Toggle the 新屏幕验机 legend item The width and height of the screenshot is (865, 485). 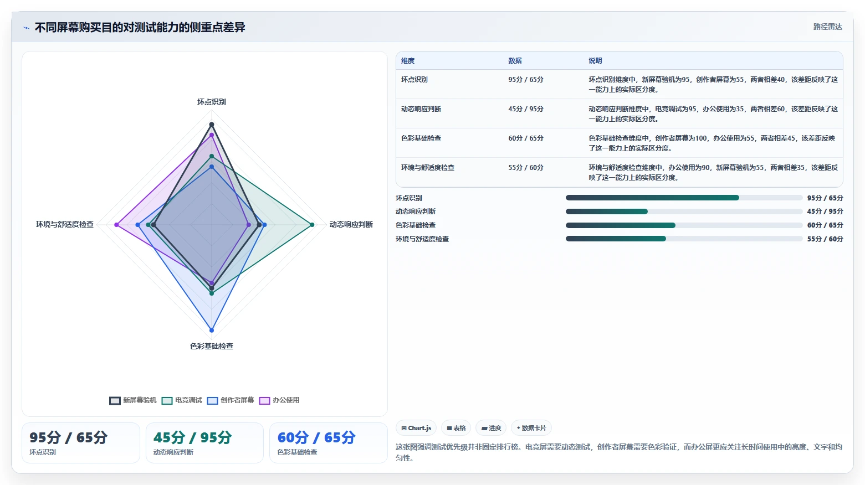click(133, 400)
